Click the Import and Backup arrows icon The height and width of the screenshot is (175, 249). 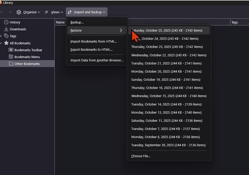pos(70,12)
